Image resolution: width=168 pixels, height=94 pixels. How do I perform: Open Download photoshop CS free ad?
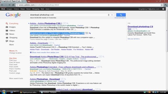(140, 28)
